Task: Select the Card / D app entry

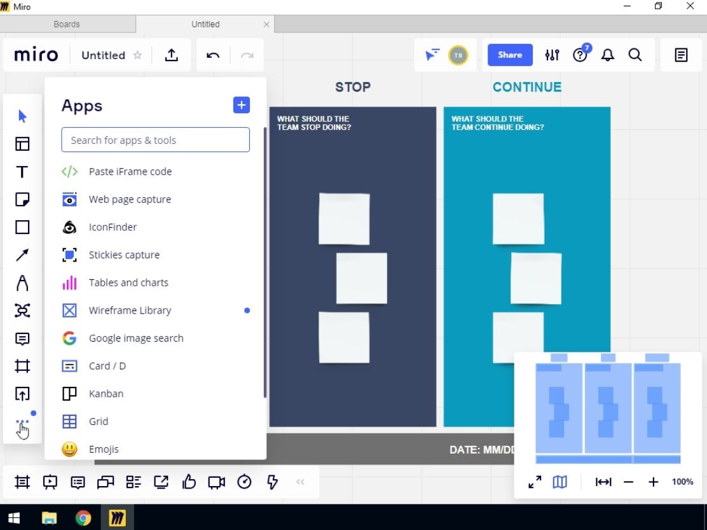Action: click(156, 366)
